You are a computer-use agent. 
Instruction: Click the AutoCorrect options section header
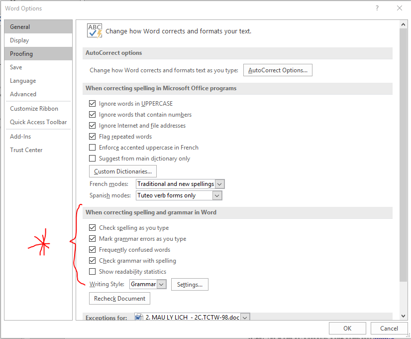click(237, 53)
